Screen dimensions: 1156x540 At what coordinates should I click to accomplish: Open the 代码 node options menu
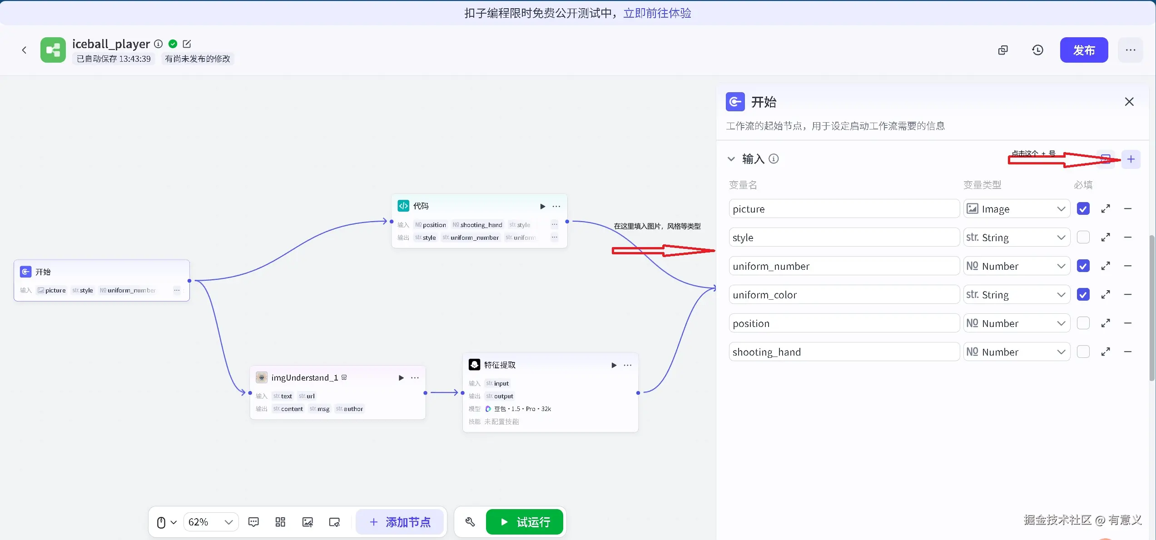coord(556,206)
